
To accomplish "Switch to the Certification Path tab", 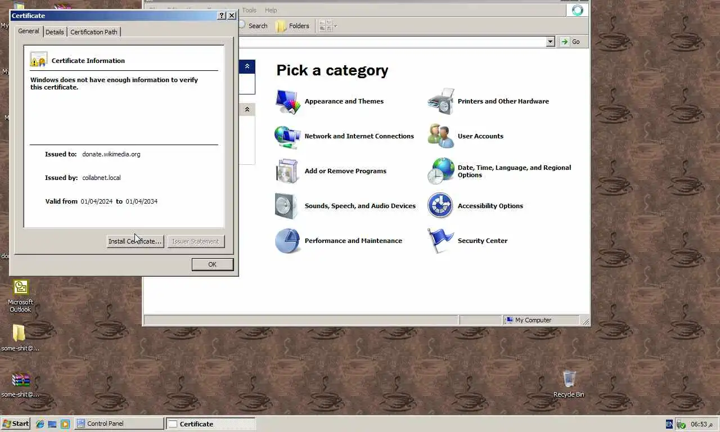I will pyautogui.click(x=94, y=32).
